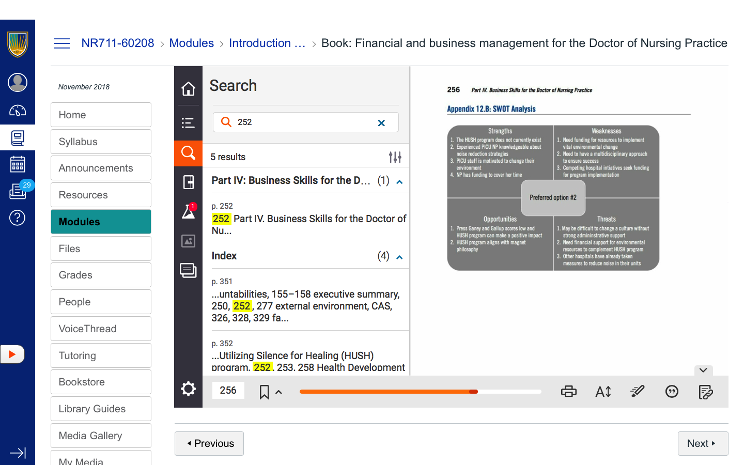Expand the bookmark options arrow
This screenshot has width=744, height=465.
(x=278, y=392)
